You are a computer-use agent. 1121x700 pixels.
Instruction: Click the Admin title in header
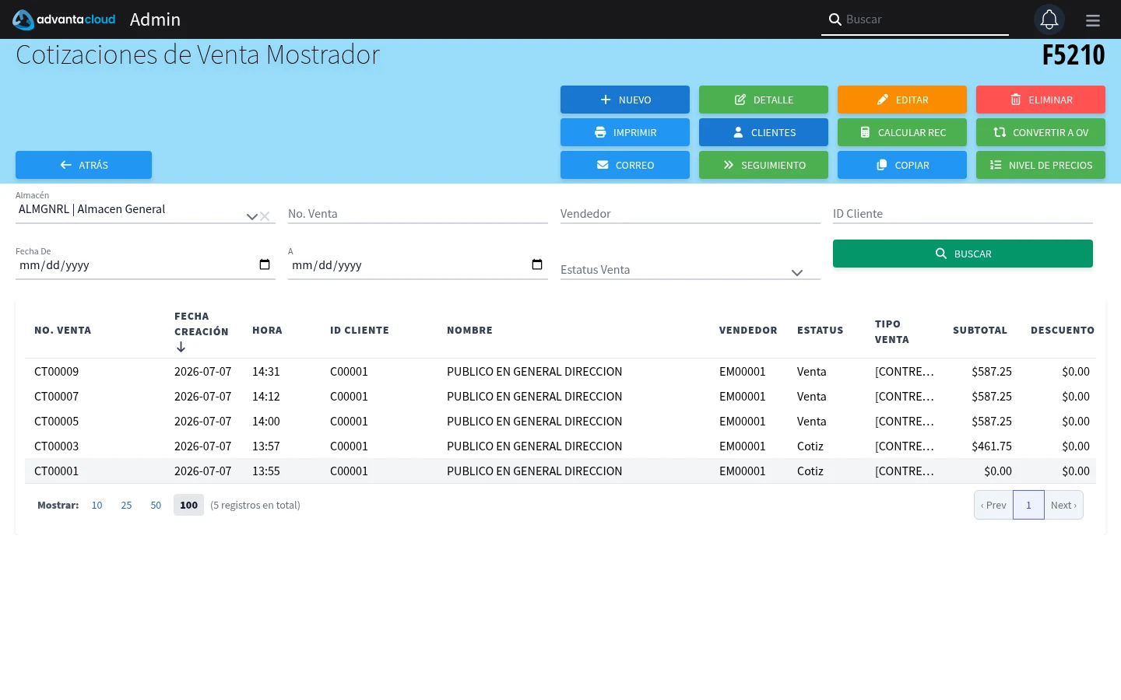(x=155, y=19)
